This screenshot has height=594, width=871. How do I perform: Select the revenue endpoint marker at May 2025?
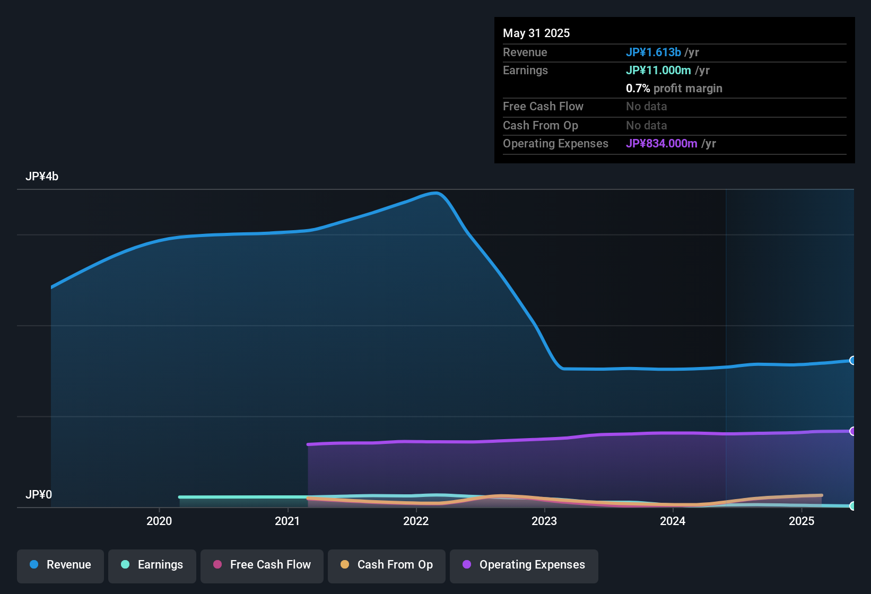(x=853, y=361)
